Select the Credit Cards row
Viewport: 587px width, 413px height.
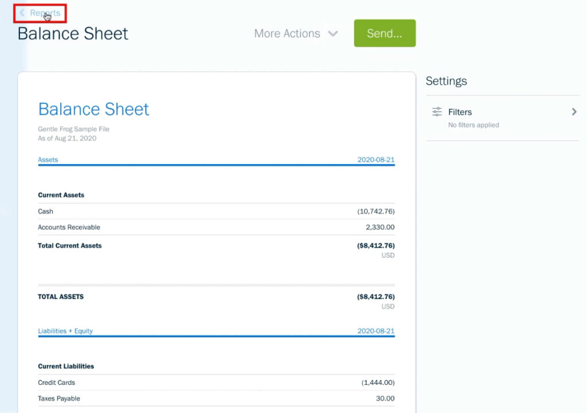click(56, 383)
